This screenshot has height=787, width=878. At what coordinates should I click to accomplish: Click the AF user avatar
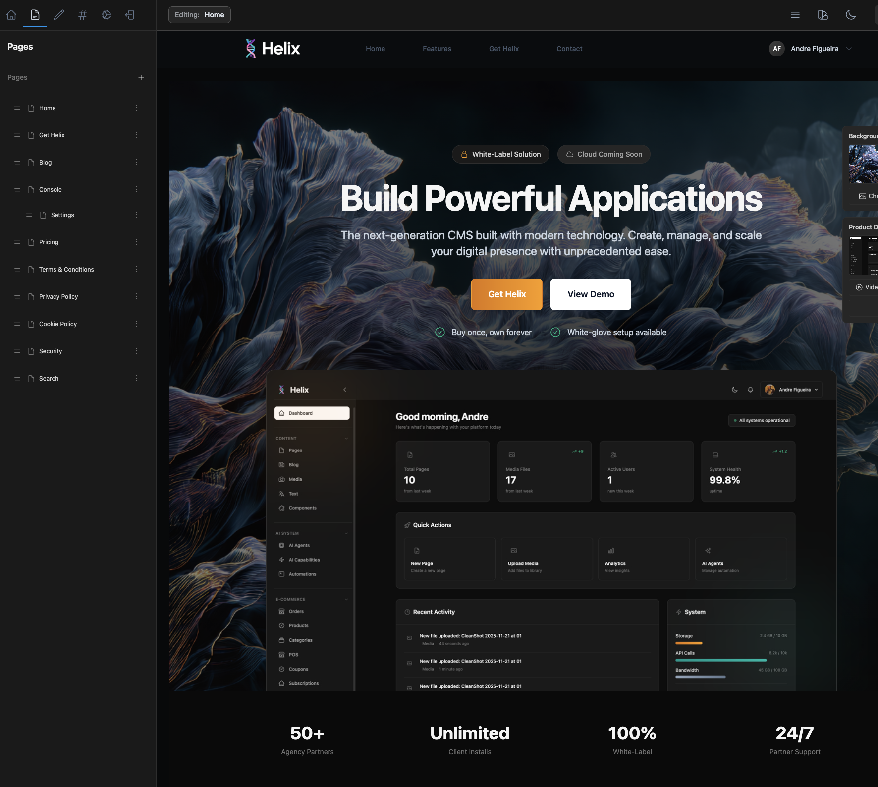[x=777, y=49]
